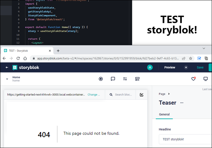Screen dimensions: 212x148
Task: Edit the Headline input field
Action: [x=185, y=139]
